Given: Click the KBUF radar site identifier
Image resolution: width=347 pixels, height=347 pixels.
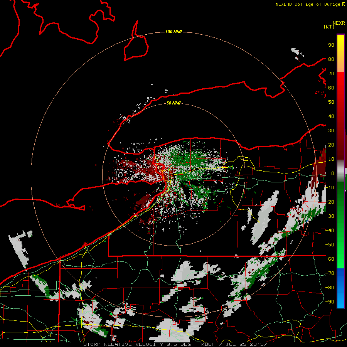Looking at the screenshot, I should coord(209,344).
